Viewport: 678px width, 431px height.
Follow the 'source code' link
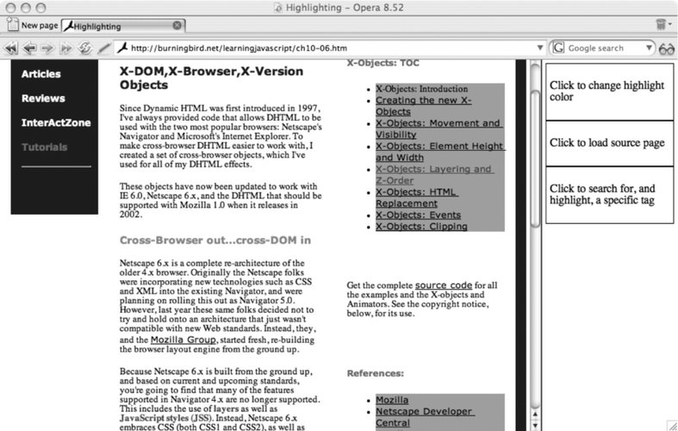coord(443,285)
